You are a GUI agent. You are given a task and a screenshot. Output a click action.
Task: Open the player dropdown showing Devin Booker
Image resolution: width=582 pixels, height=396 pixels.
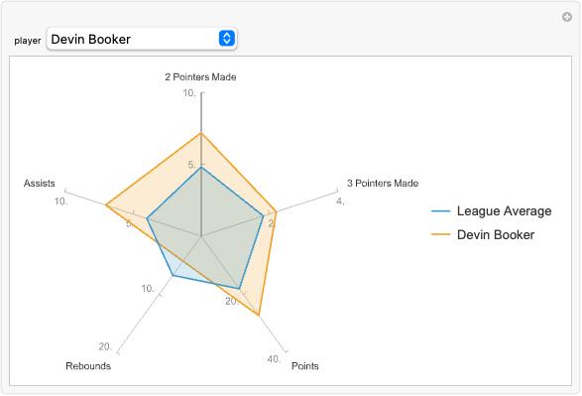pos(142,39)
